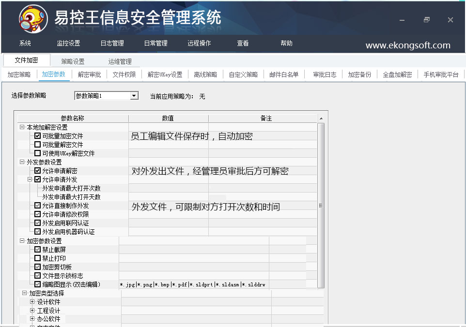Uncheck 禁止截屏 option
The image size is (466, 327).
point(38,250)
